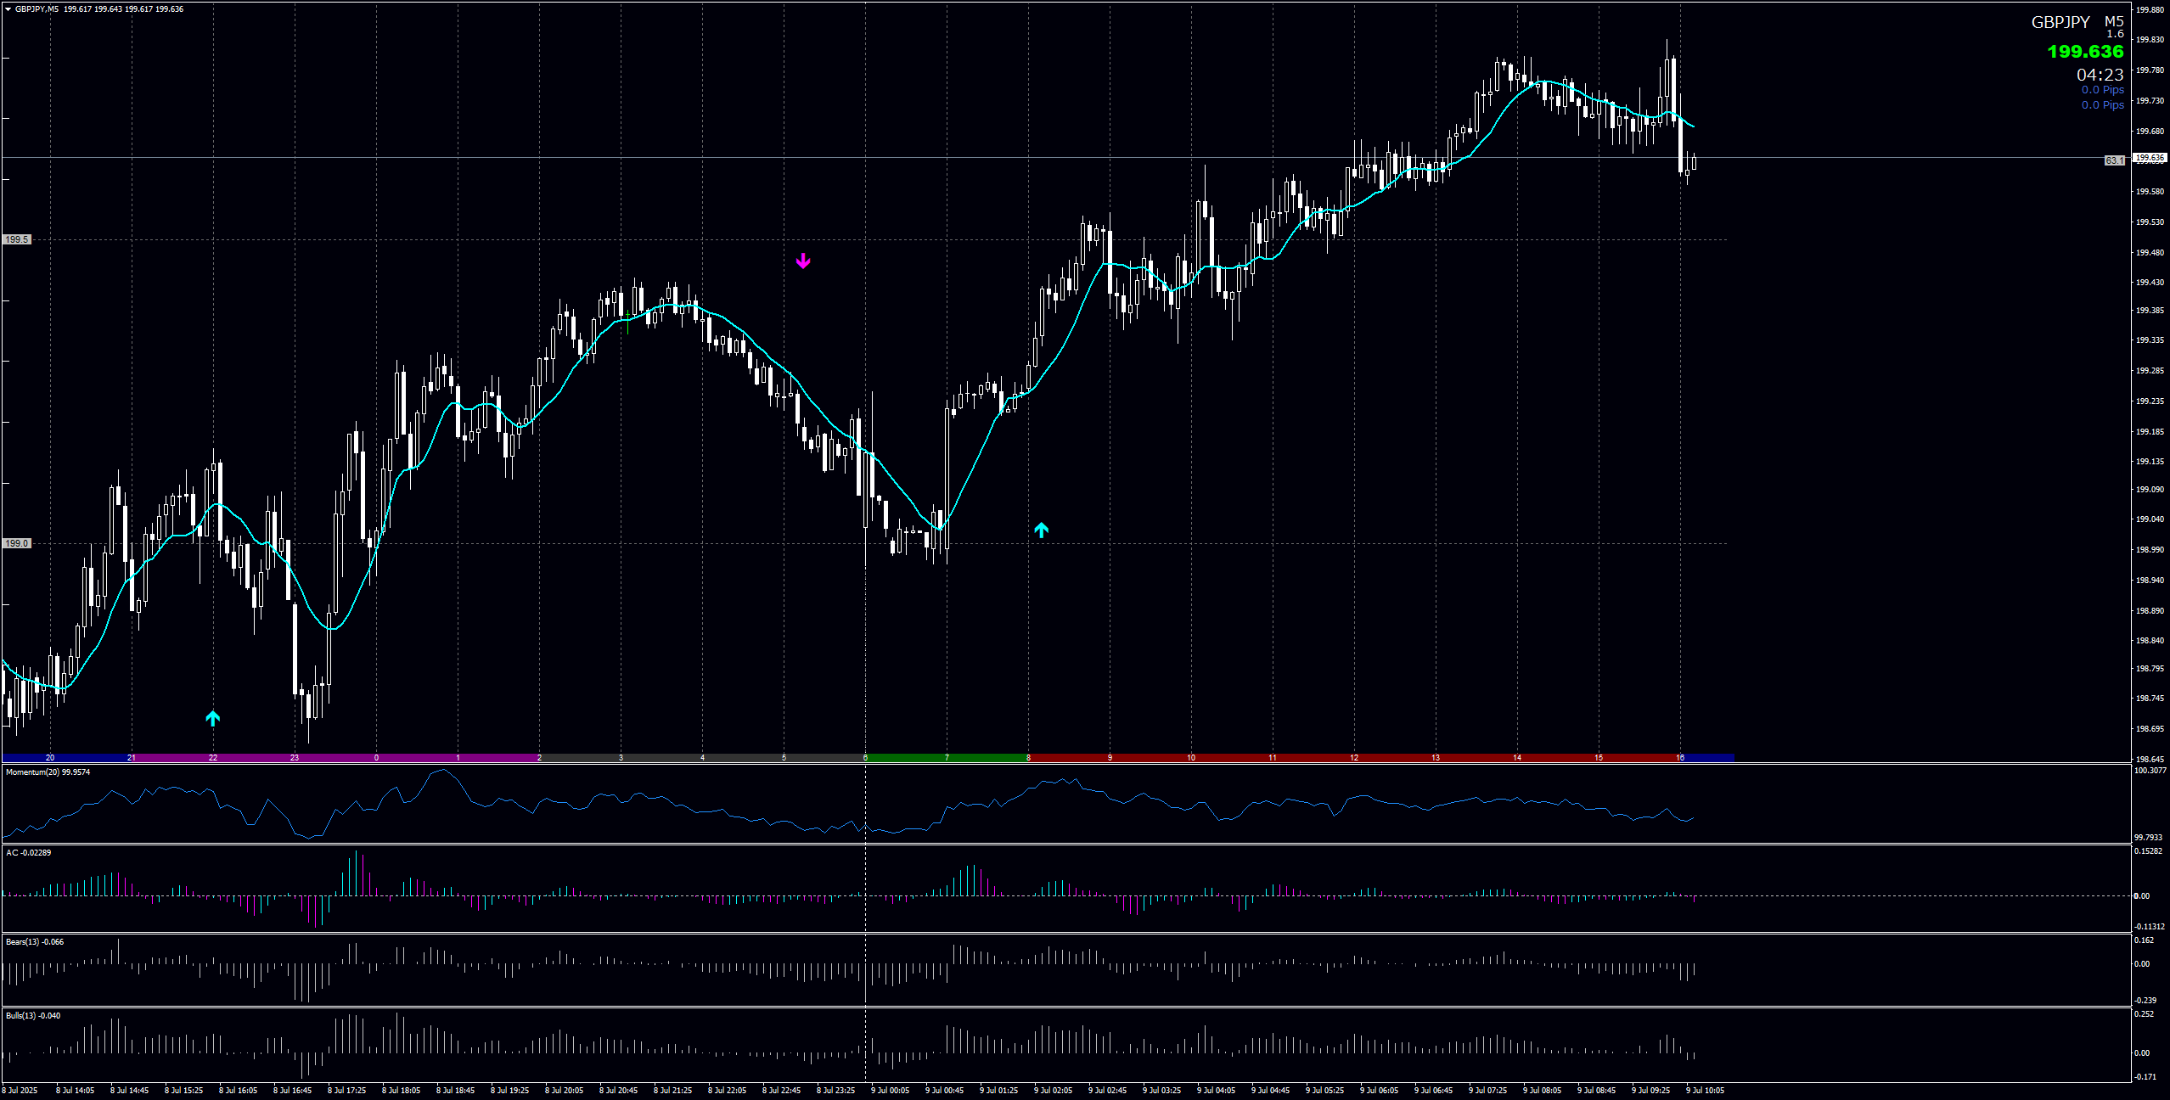
Task: Click the 199.0 level label on left
Action: tap(17, 544)
